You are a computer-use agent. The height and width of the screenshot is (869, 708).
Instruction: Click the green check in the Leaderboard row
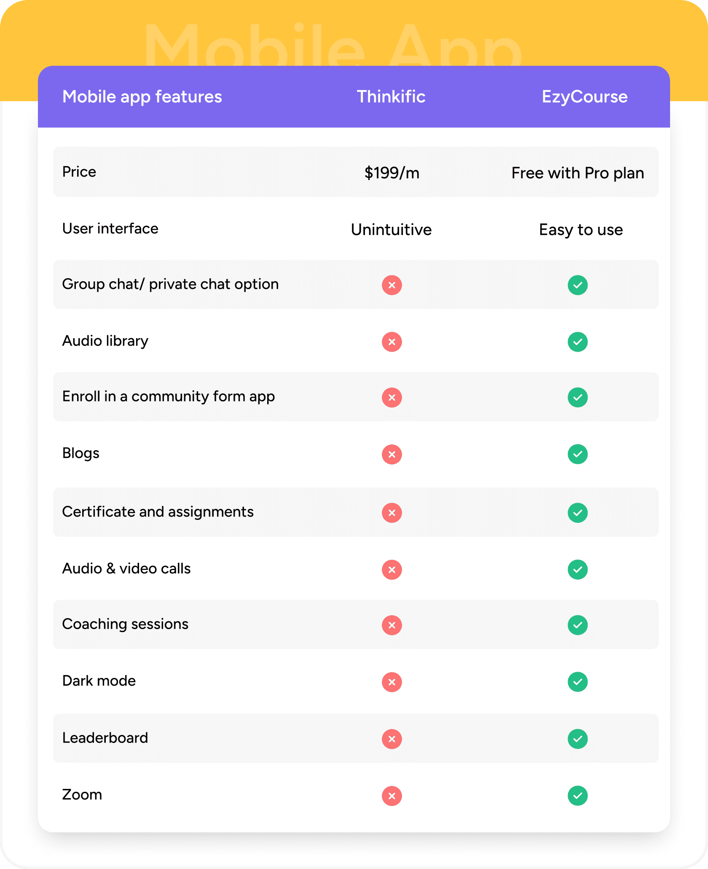577,739
